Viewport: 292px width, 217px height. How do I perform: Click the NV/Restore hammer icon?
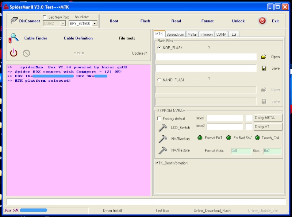pyautogui.click(x=162, y=150)
